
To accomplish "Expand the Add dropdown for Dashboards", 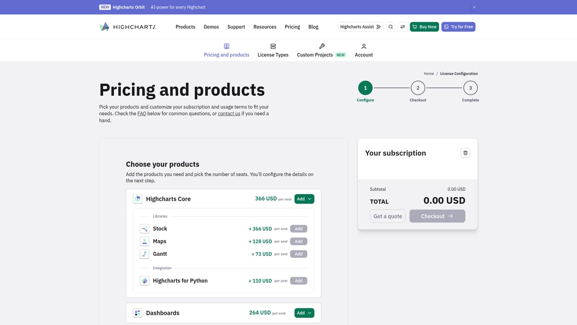I will point(304,313).
